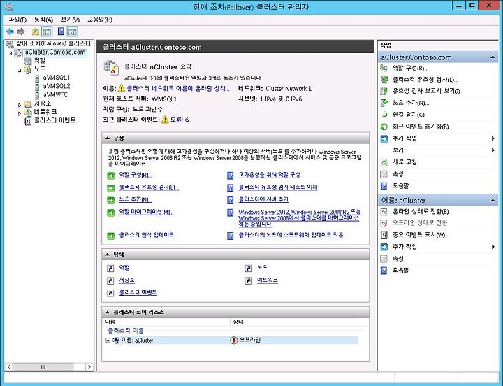Image resolution: width=503 pixels, height=386 pixels.
Task: Open 클러스터 유효성 검사(L).. link in 구성
Action: [149, 187]
